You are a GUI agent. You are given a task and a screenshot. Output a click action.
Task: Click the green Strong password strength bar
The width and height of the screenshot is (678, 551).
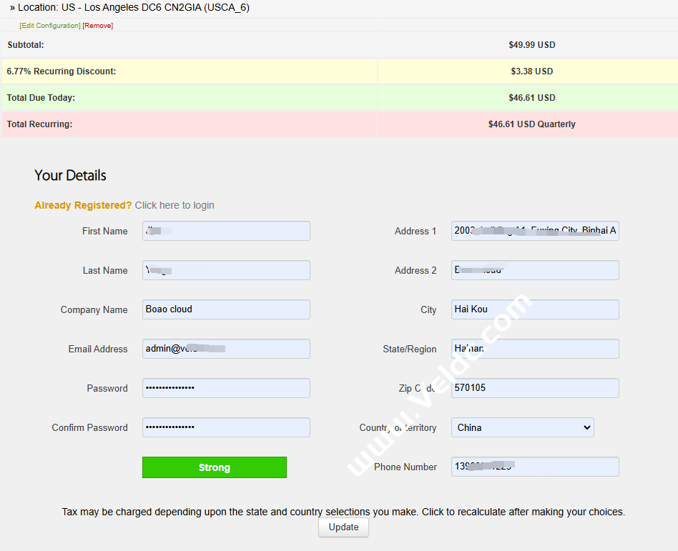215,467
